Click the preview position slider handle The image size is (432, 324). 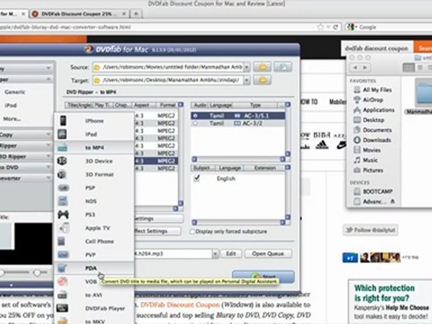(37, 273)
